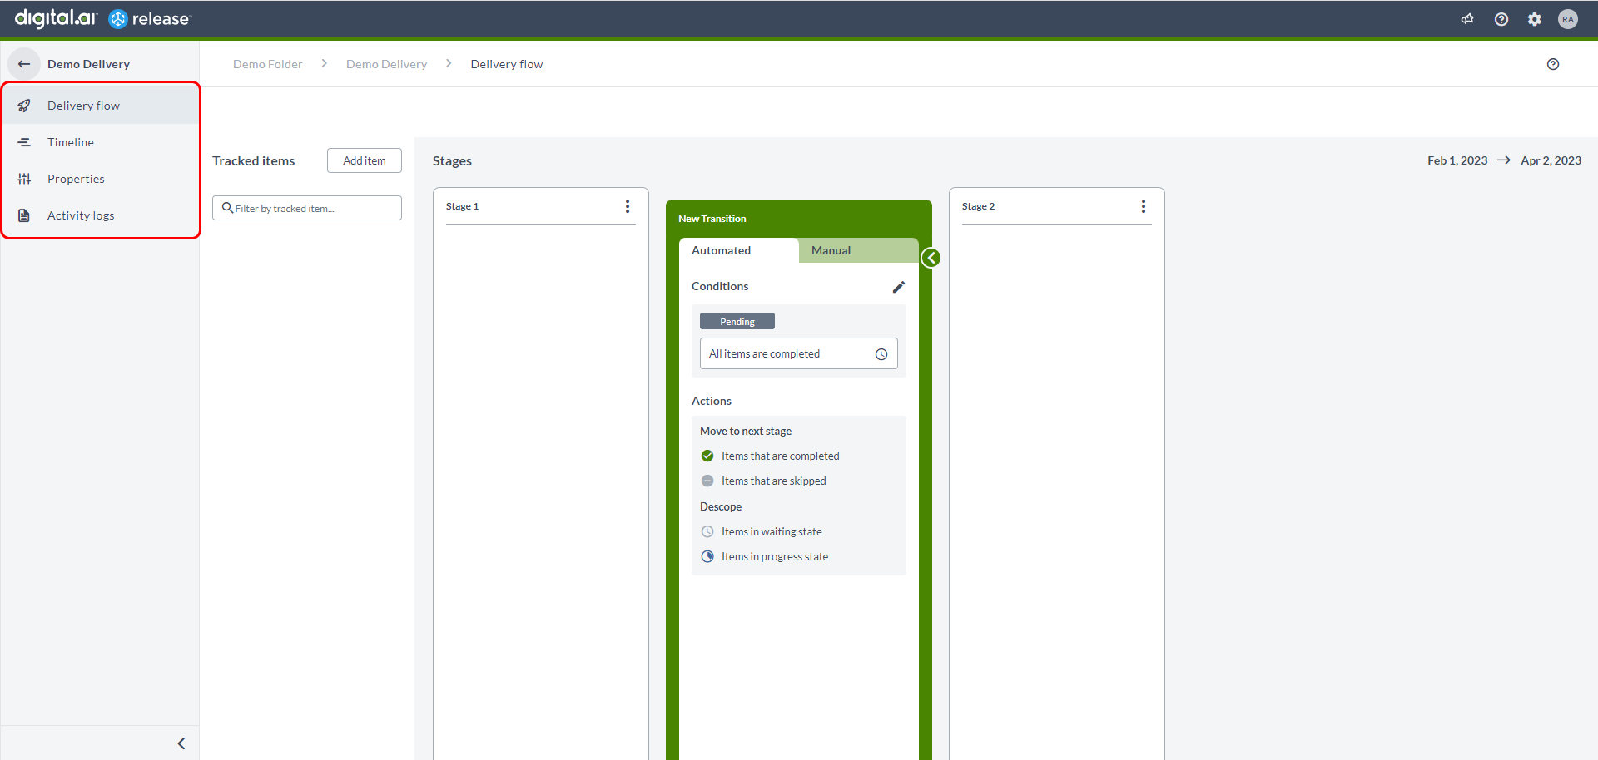Click the All items are completed condition
The width and height of the screenshot is (1598, 760).
pyautogui.click(x=799, y=353)
